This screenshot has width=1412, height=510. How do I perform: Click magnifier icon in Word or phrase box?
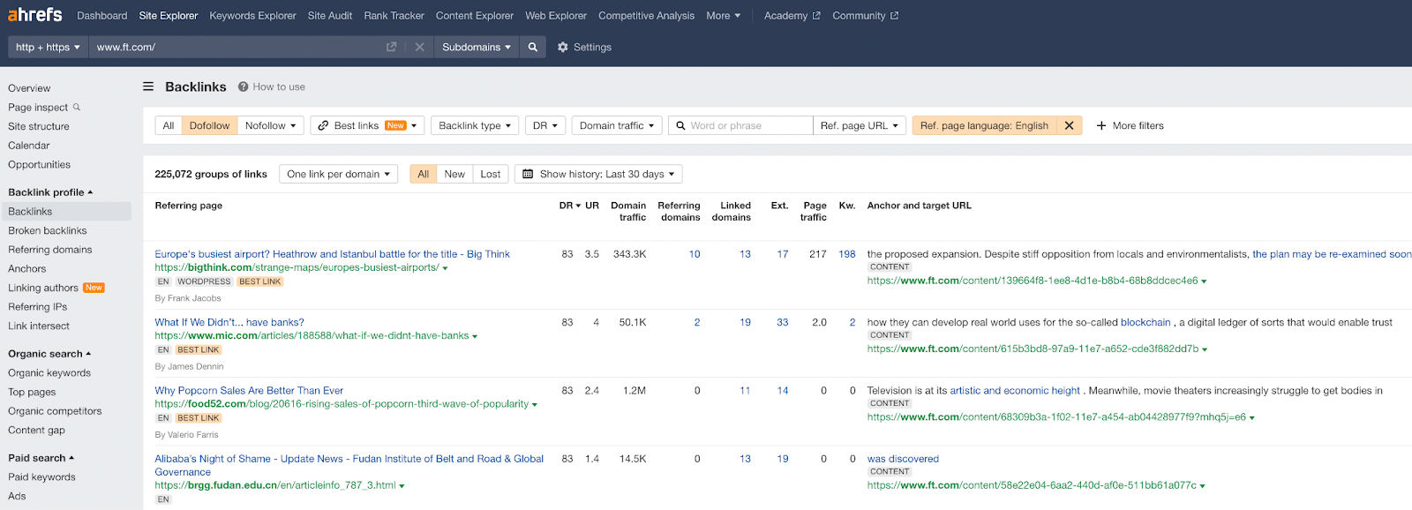(680, 125)
